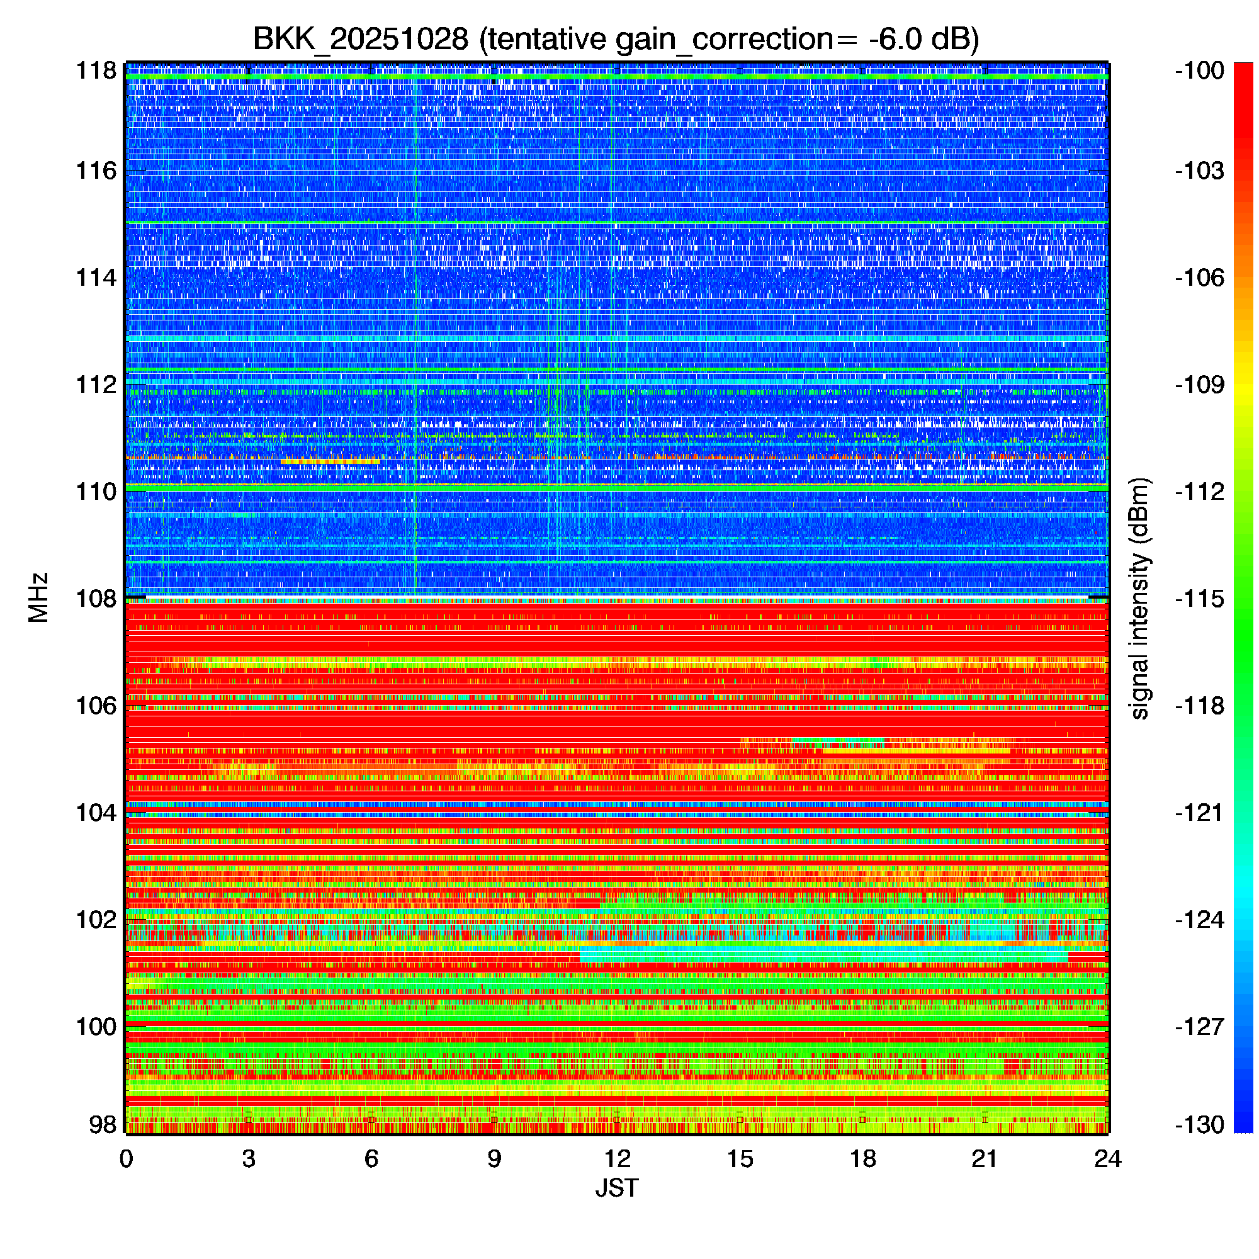Click the 0 hour tick label

coord(126,1160)
